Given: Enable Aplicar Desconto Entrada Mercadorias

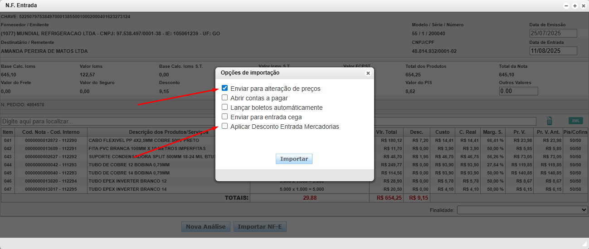Looking at the screenshot, I should (224, 127).
